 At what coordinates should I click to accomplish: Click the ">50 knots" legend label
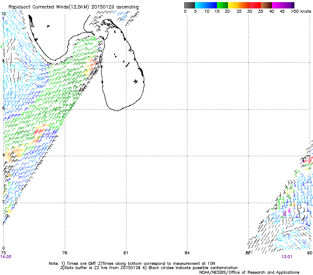click(x=301, y=11)
